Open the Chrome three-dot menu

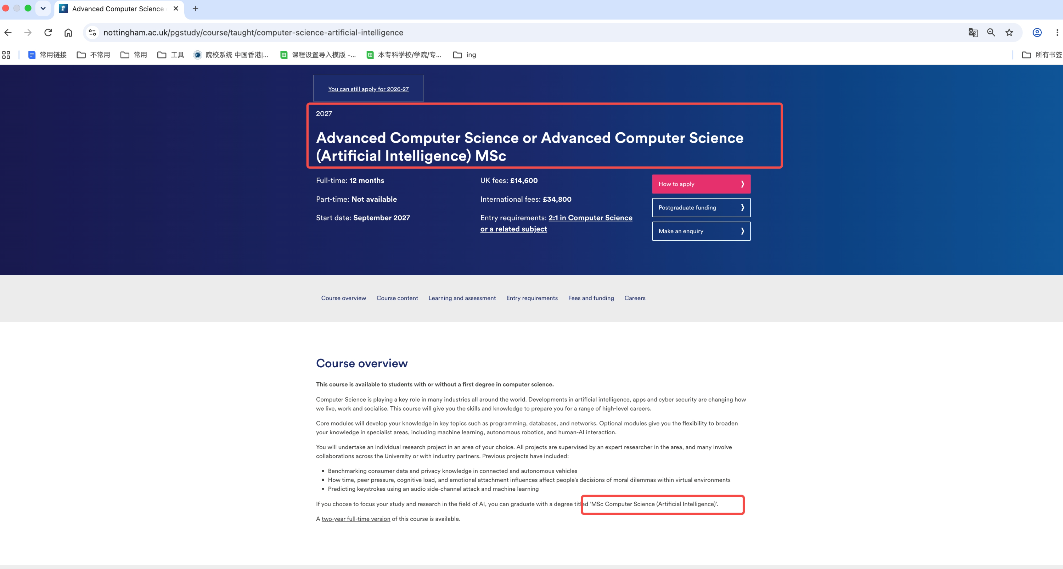click(x=1057, y=33)
